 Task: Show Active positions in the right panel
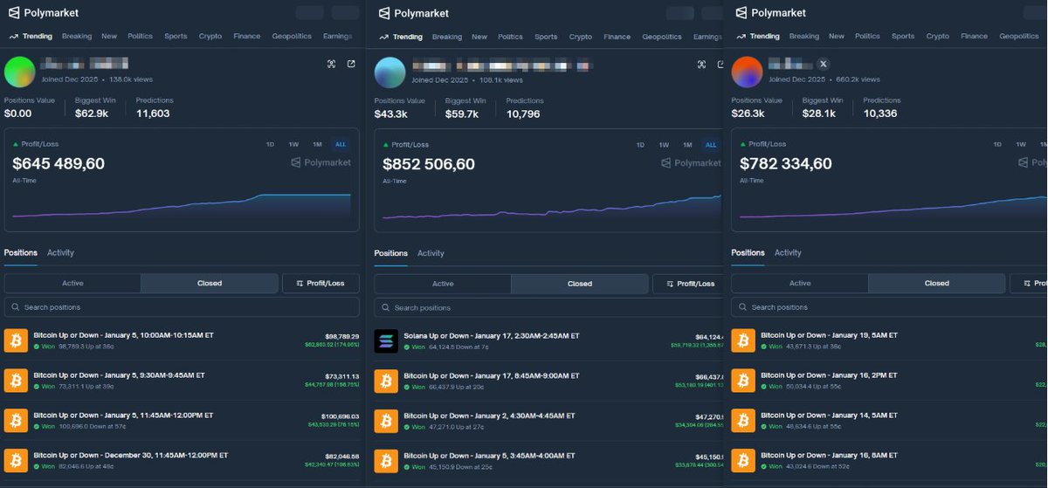pos(800,284)
